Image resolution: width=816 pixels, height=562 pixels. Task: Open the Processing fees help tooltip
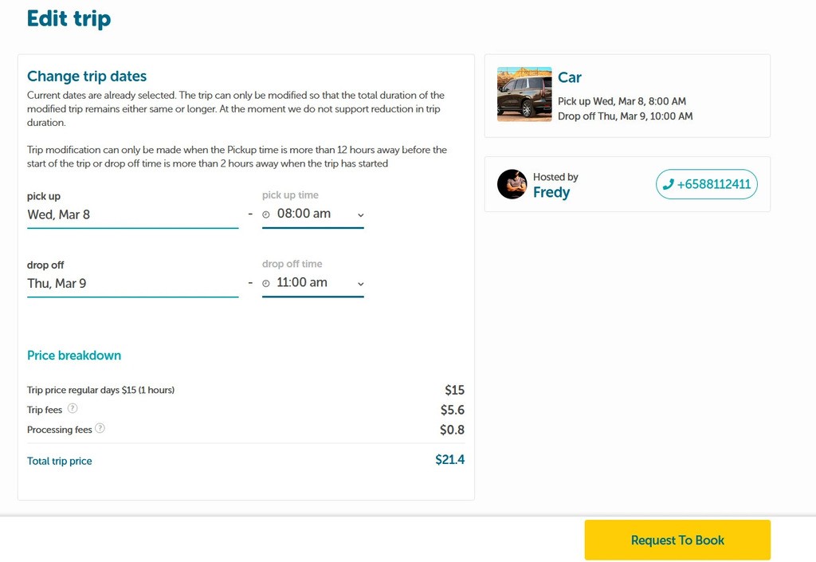99,429
